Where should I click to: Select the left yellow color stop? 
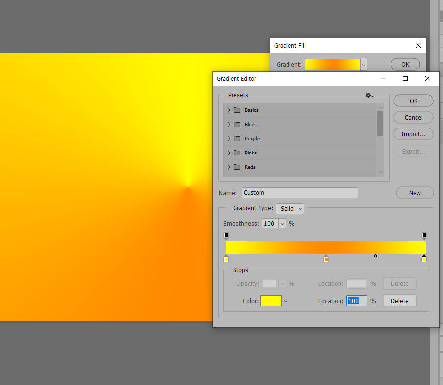coord(226,258)
